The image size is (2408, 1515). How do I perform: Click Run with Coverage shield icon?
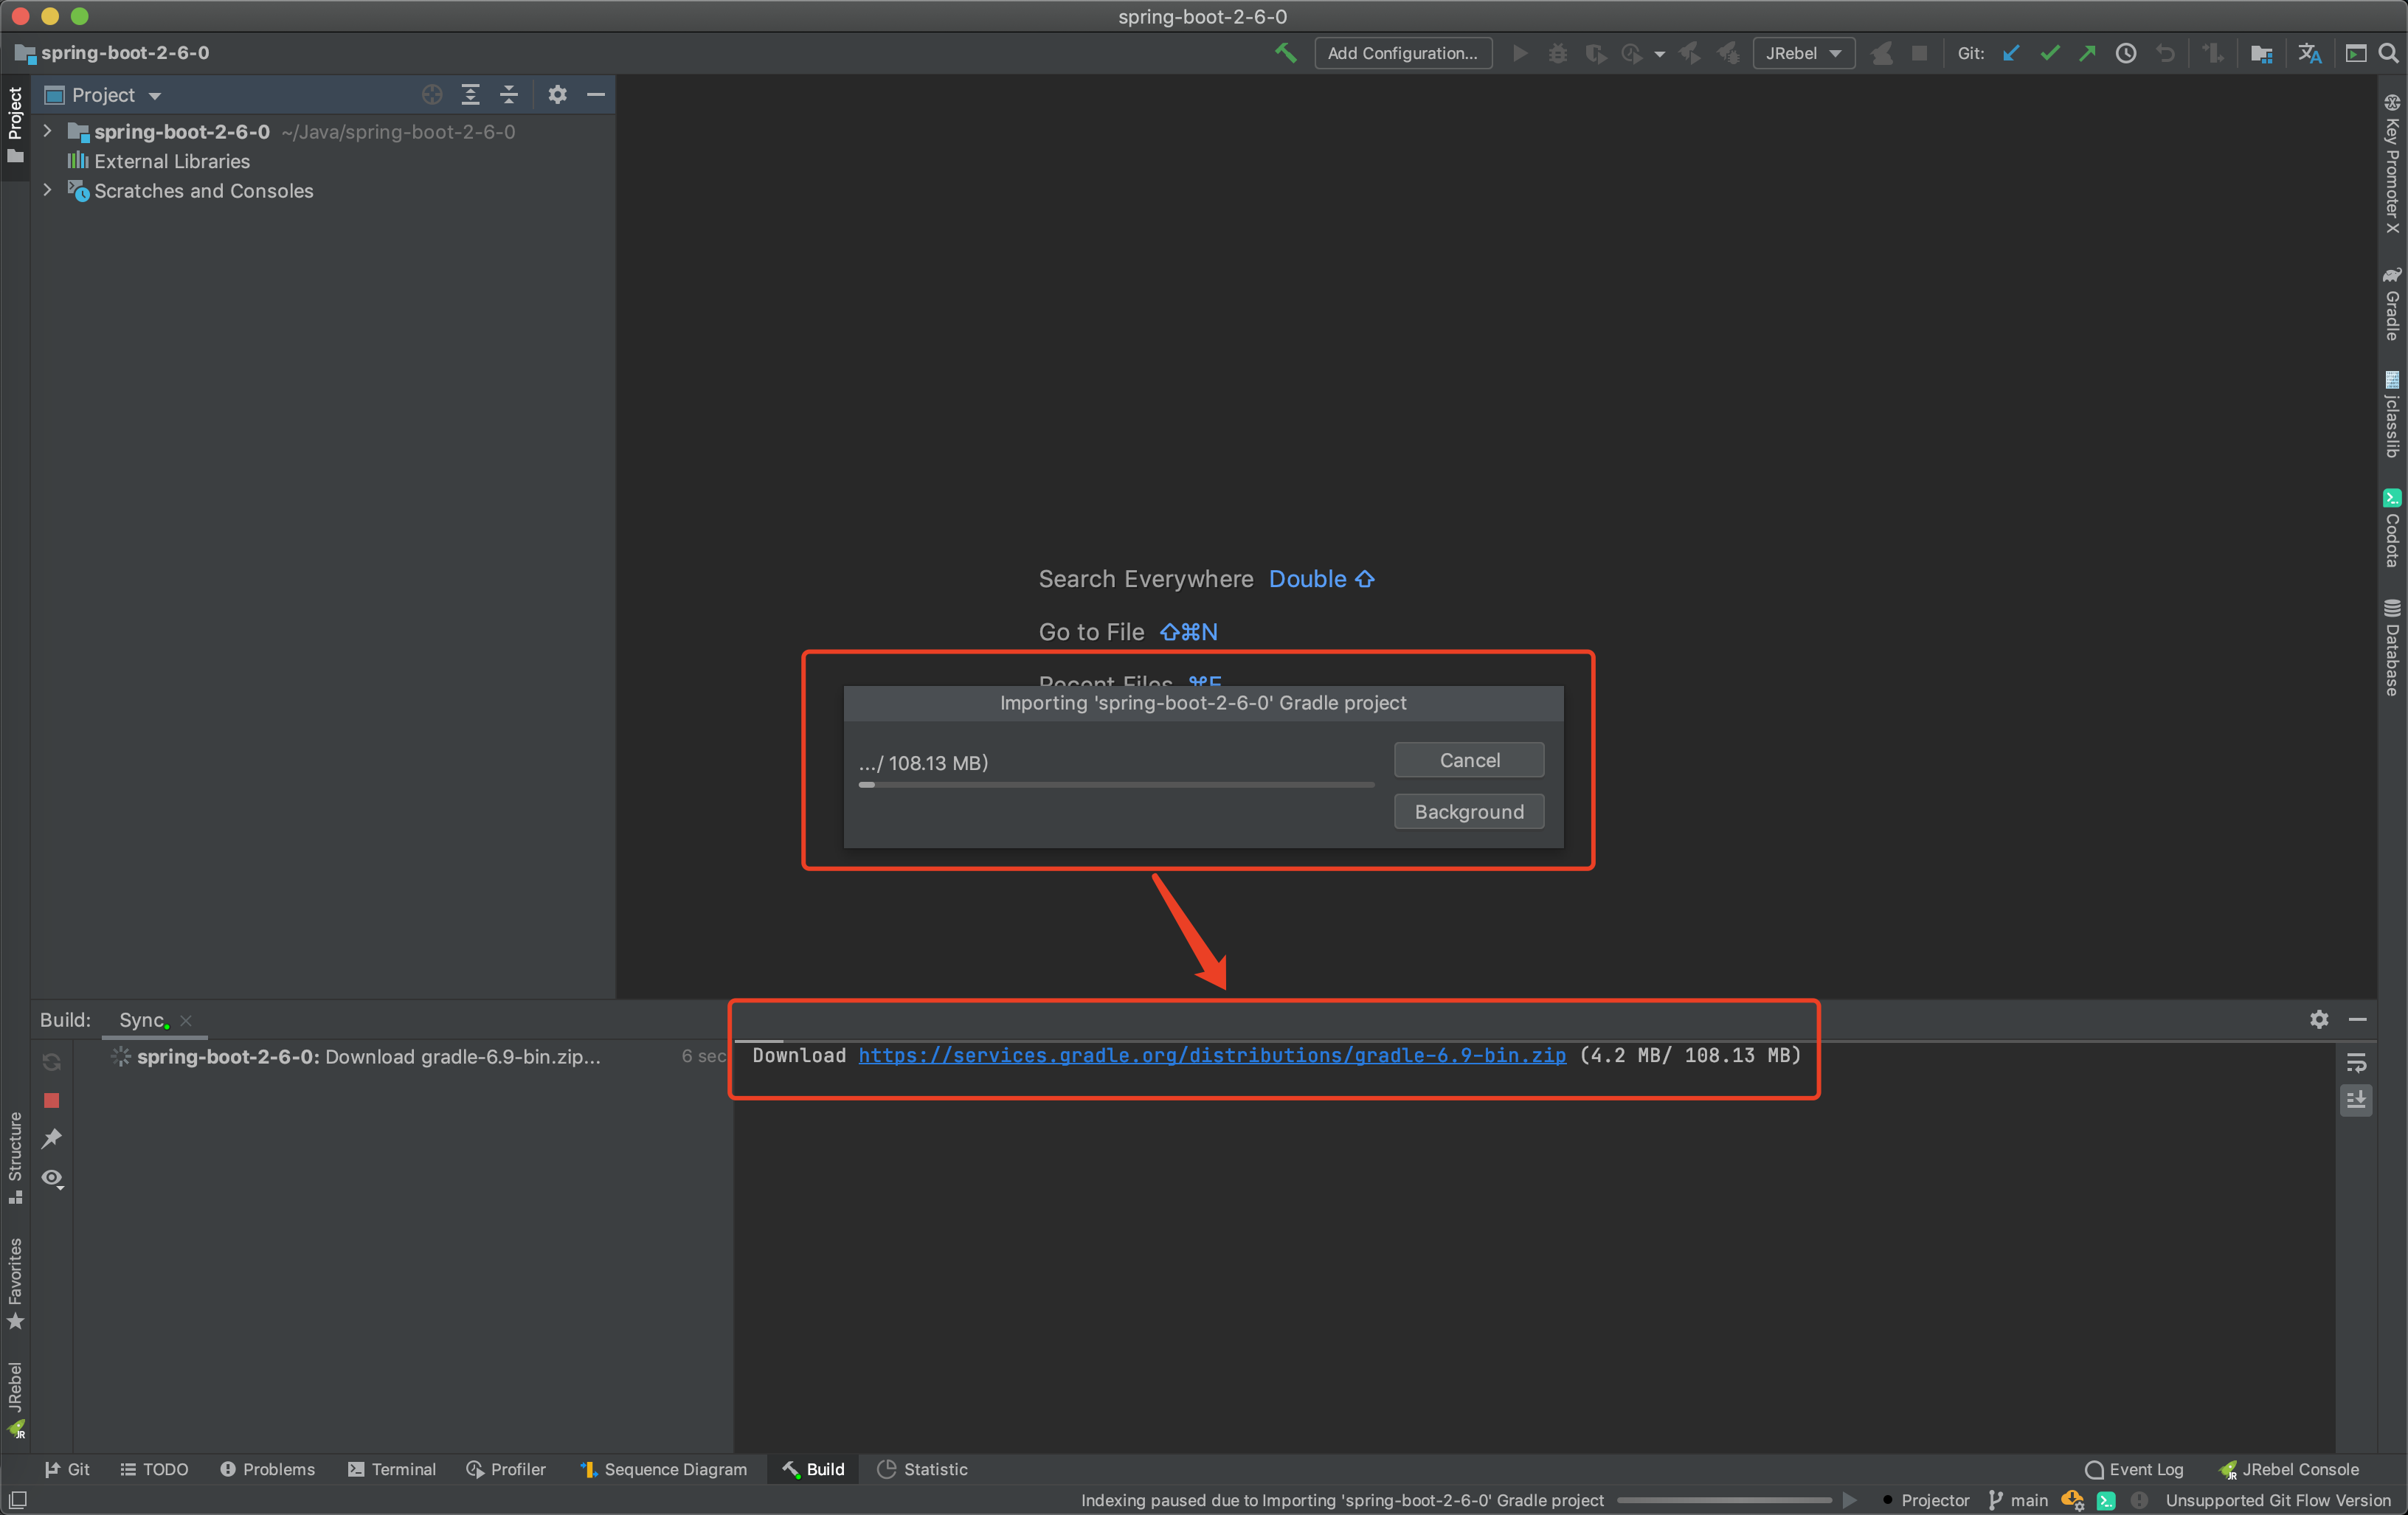(x=1596, y=53)
